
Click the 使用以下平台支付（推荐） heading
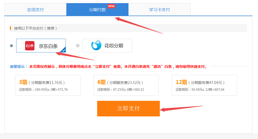[35, 28]
